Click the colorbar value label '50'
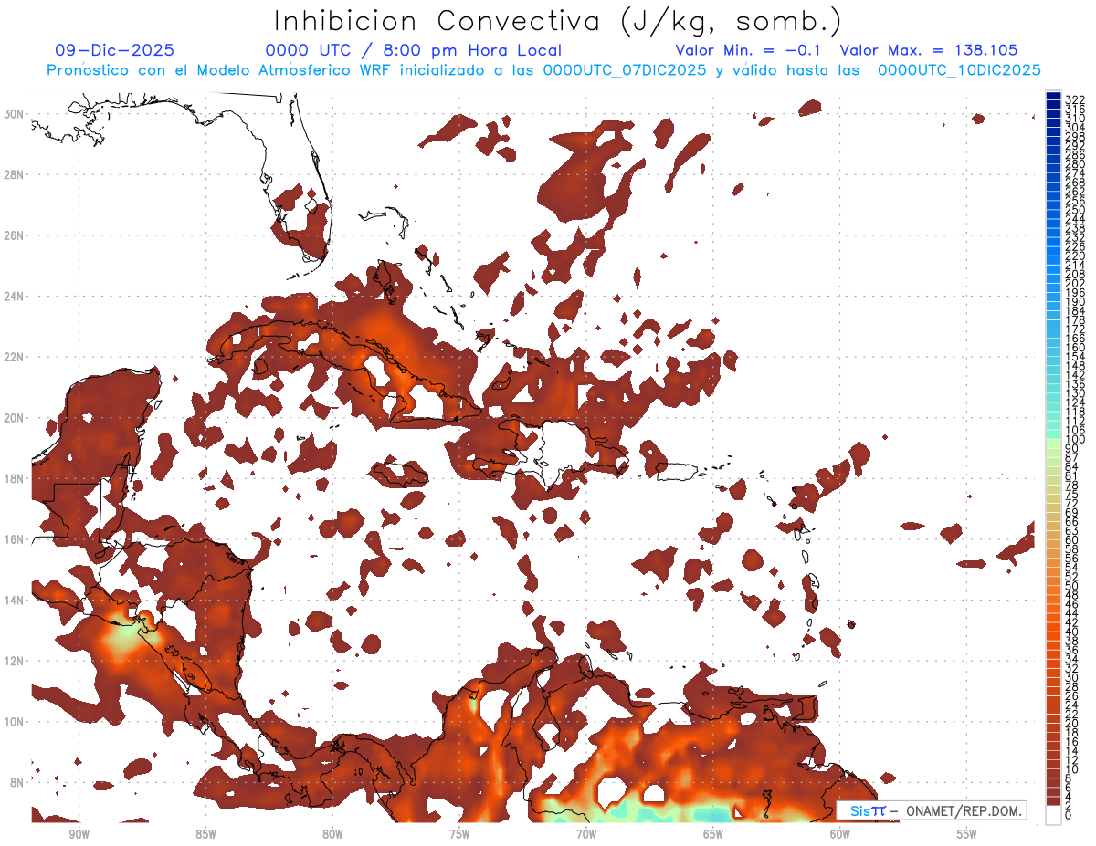 pyautogui.click(x=1072, y=586)
